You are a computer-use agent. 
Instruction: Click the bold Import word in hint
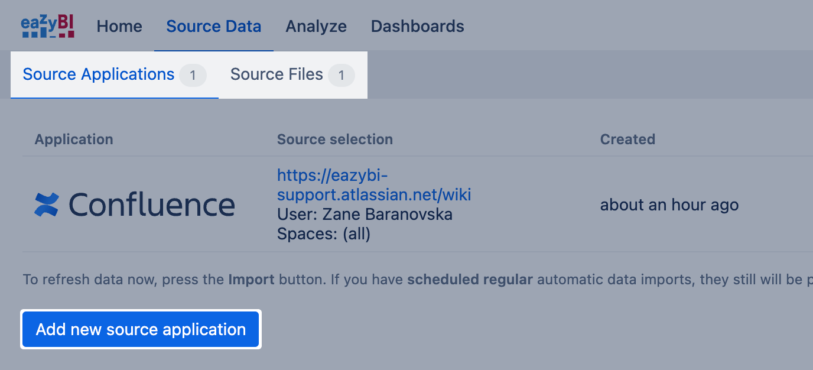[251, 279]
